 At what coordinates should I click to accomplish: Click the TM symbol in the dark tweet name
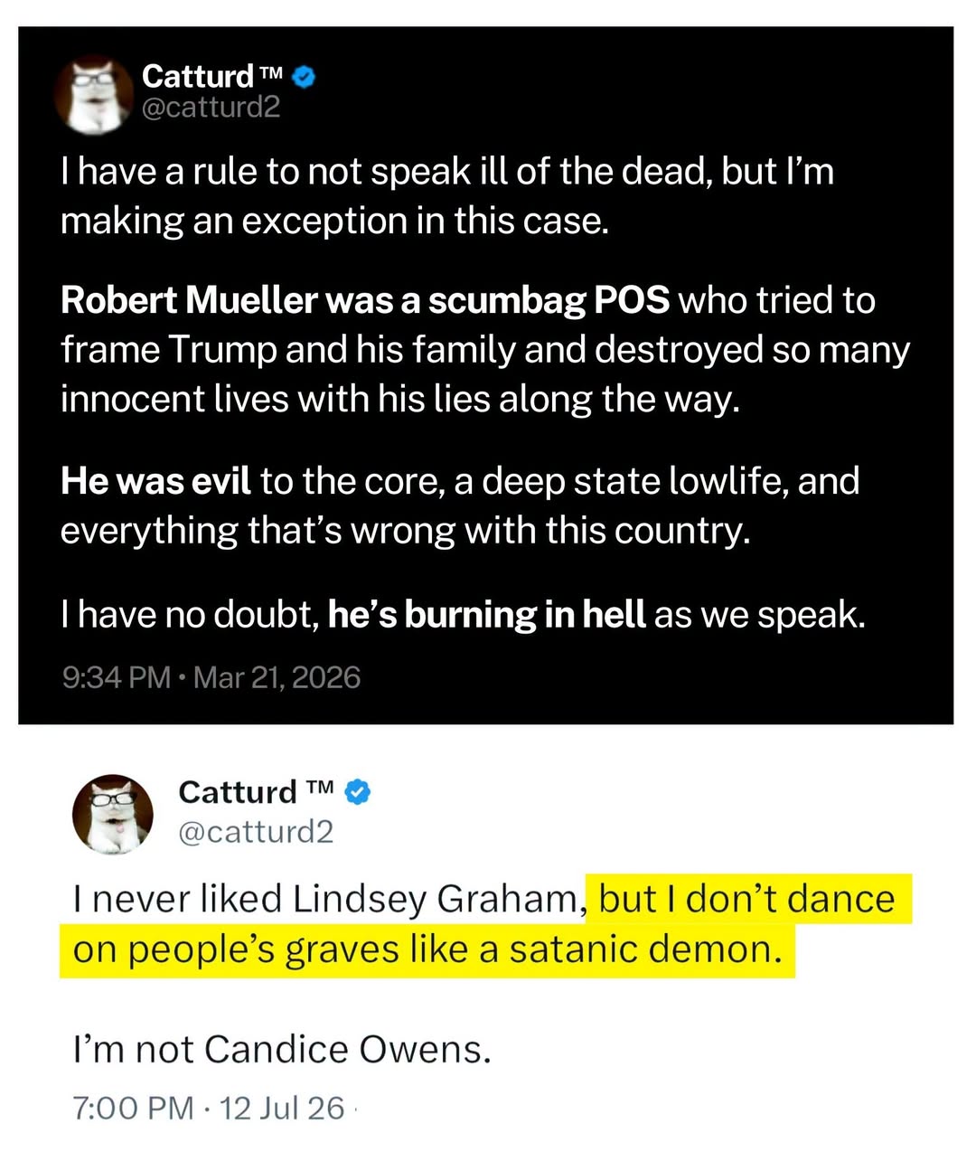click(272, 71)
